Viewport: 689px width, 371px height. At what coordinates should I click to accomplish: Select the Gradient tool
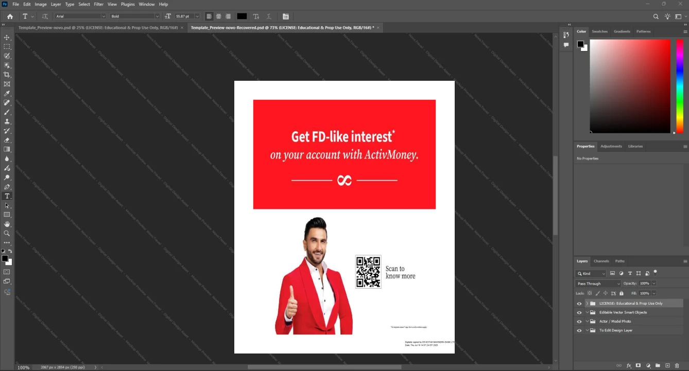click(7, 149)
